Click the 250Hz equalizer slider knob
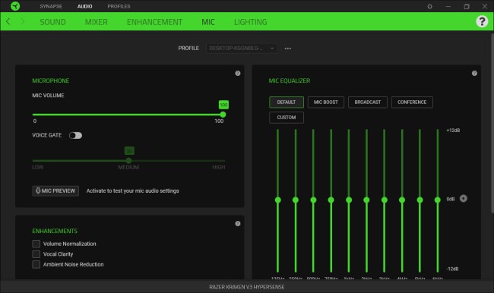 click(x=296, y=200)
